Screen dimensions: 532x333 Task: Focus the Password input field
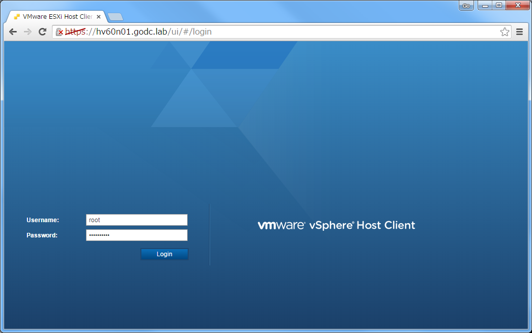coord(137,235)
